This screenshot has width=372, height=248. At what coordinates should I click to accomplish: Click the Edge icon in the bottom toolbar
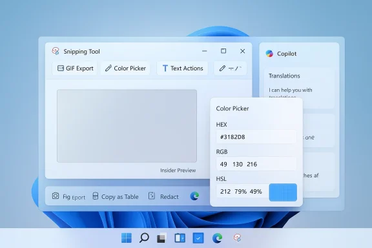(x=194, y=196)
